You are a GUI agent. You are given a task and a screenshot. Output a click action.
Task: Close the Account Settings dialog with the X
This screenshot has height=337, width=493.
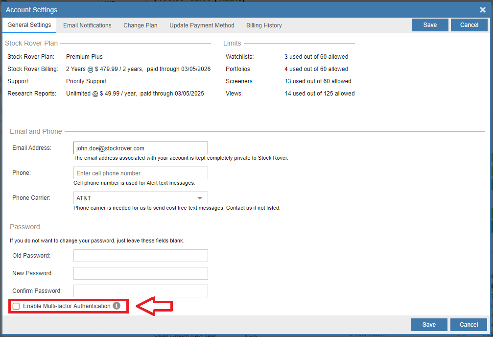(x=482, y=9)
